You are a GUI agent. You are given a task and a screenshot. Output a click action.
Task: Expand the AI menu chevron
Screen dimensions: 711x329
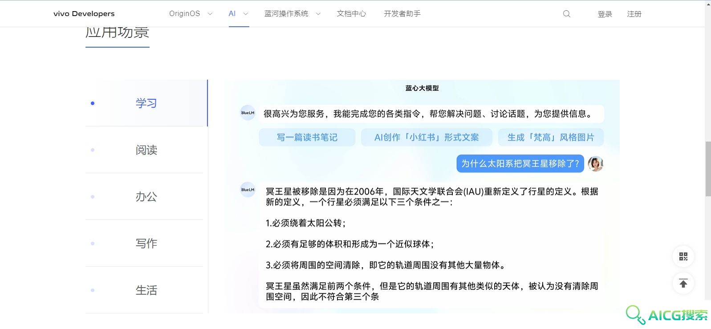pos(245,14)
